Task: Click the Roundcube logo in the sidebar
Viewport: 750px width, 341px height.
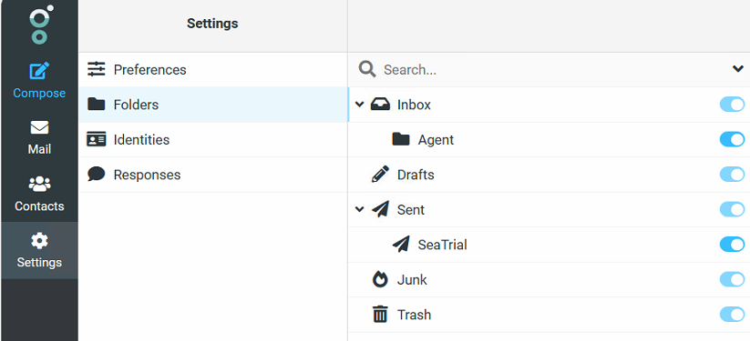Action: pyautogui.click(x=41, y=24)
